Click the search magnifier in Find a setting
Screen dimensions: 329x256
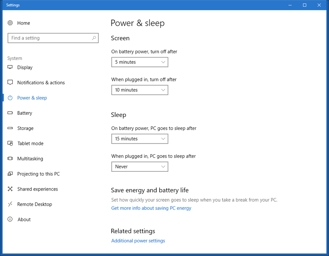pyautogui.click(x=94, y=38)
